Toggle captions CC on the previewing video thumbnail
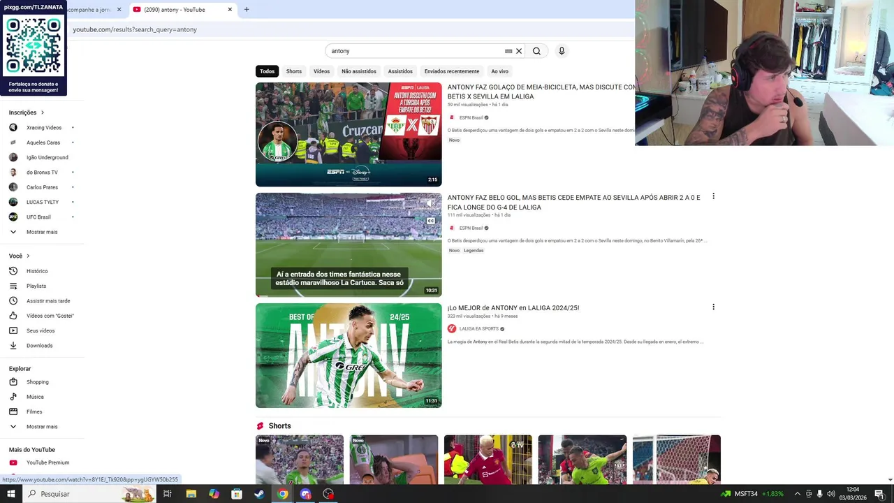This screenshot has width=894, height=503. [x=431, y=221]
